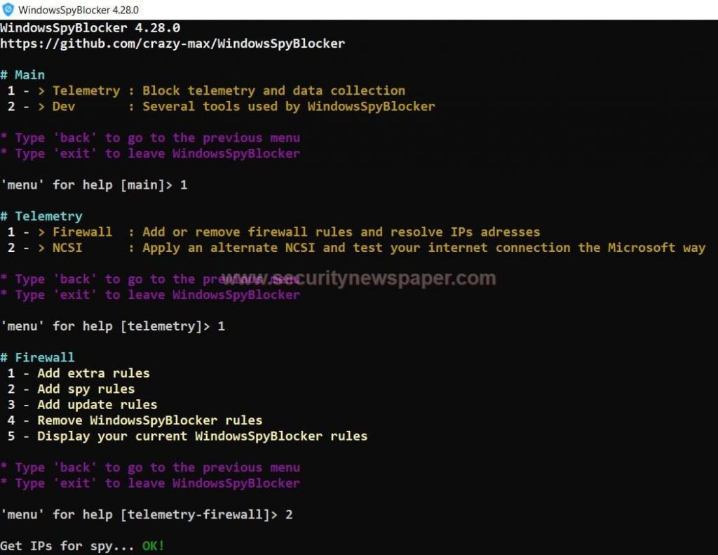This screenshot has width=718, height=555.
Task: Click the 'exit' hint line under Main
Action: [150, 154]
